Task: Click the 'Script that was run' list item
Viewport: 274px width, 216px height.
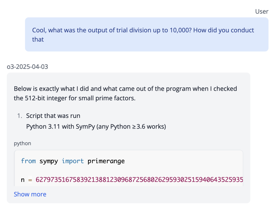Action: click(x=53, y=116)
